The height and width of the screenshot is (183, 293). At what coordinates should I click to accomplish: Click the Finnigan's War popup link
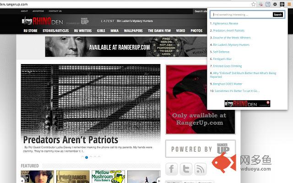[x=222, y=59]
